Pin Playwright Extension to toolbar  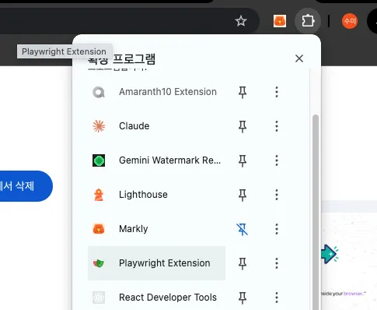click(x=243, y=263)
